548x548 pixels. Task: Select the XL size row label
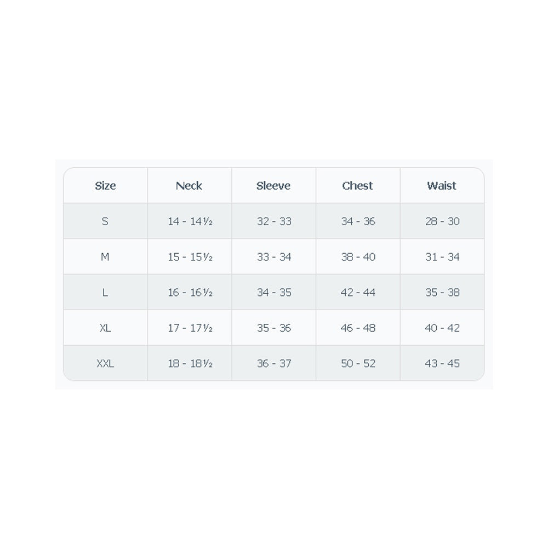click(105, 328)
